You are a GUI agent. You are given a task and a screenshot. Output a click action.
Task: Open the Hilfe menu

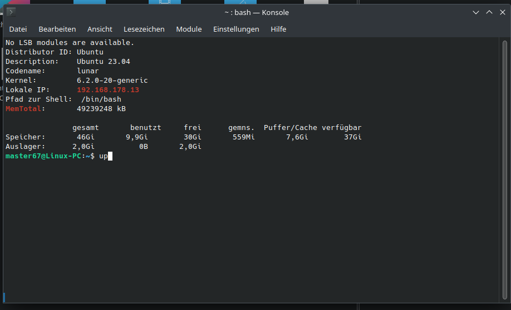click(278, 29)
